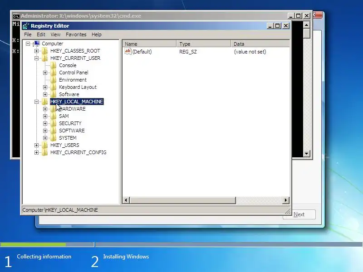Open the Edit menu
The height and width of the screenshot is (272, 363).
(41, 34)
